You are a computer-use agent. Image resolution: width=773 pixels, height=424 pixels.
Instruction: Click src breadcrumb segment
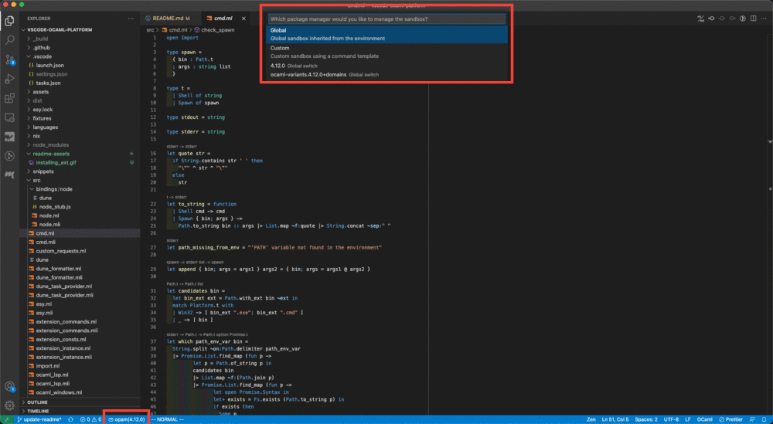click(150, 30)
